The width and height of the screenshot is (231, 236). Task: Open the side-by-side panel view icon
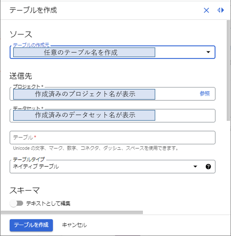point(221,10)
